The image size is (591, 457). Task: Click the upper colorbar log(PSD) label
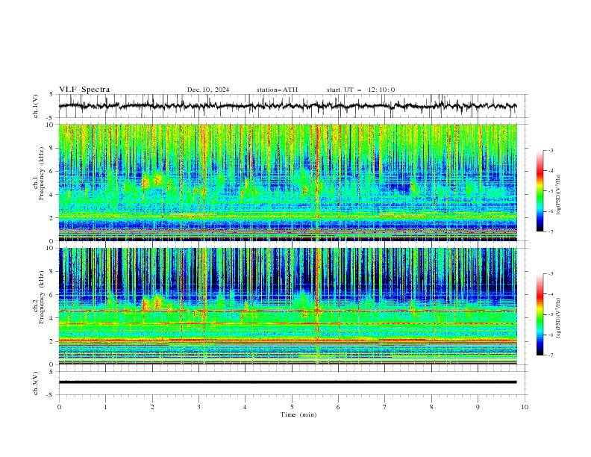[559, 195]
